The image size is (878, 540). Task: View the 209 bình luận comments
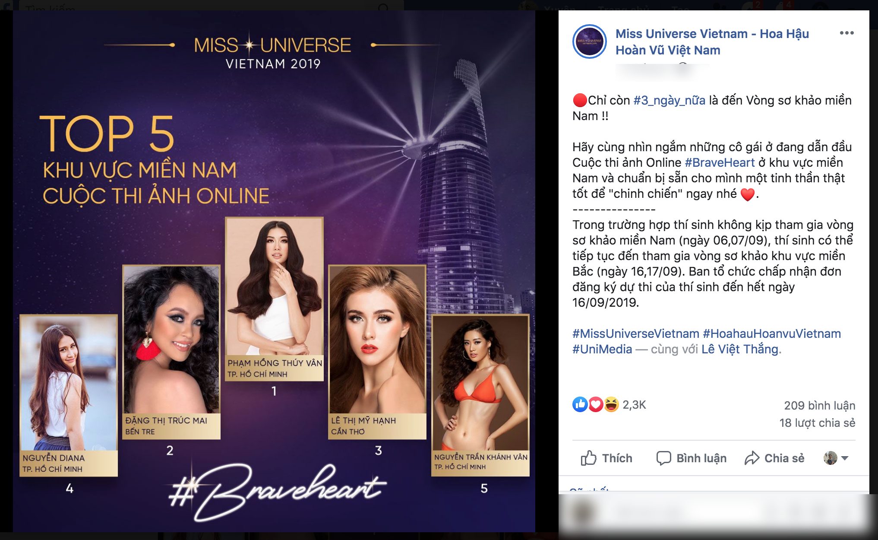[x=819, y=405]
